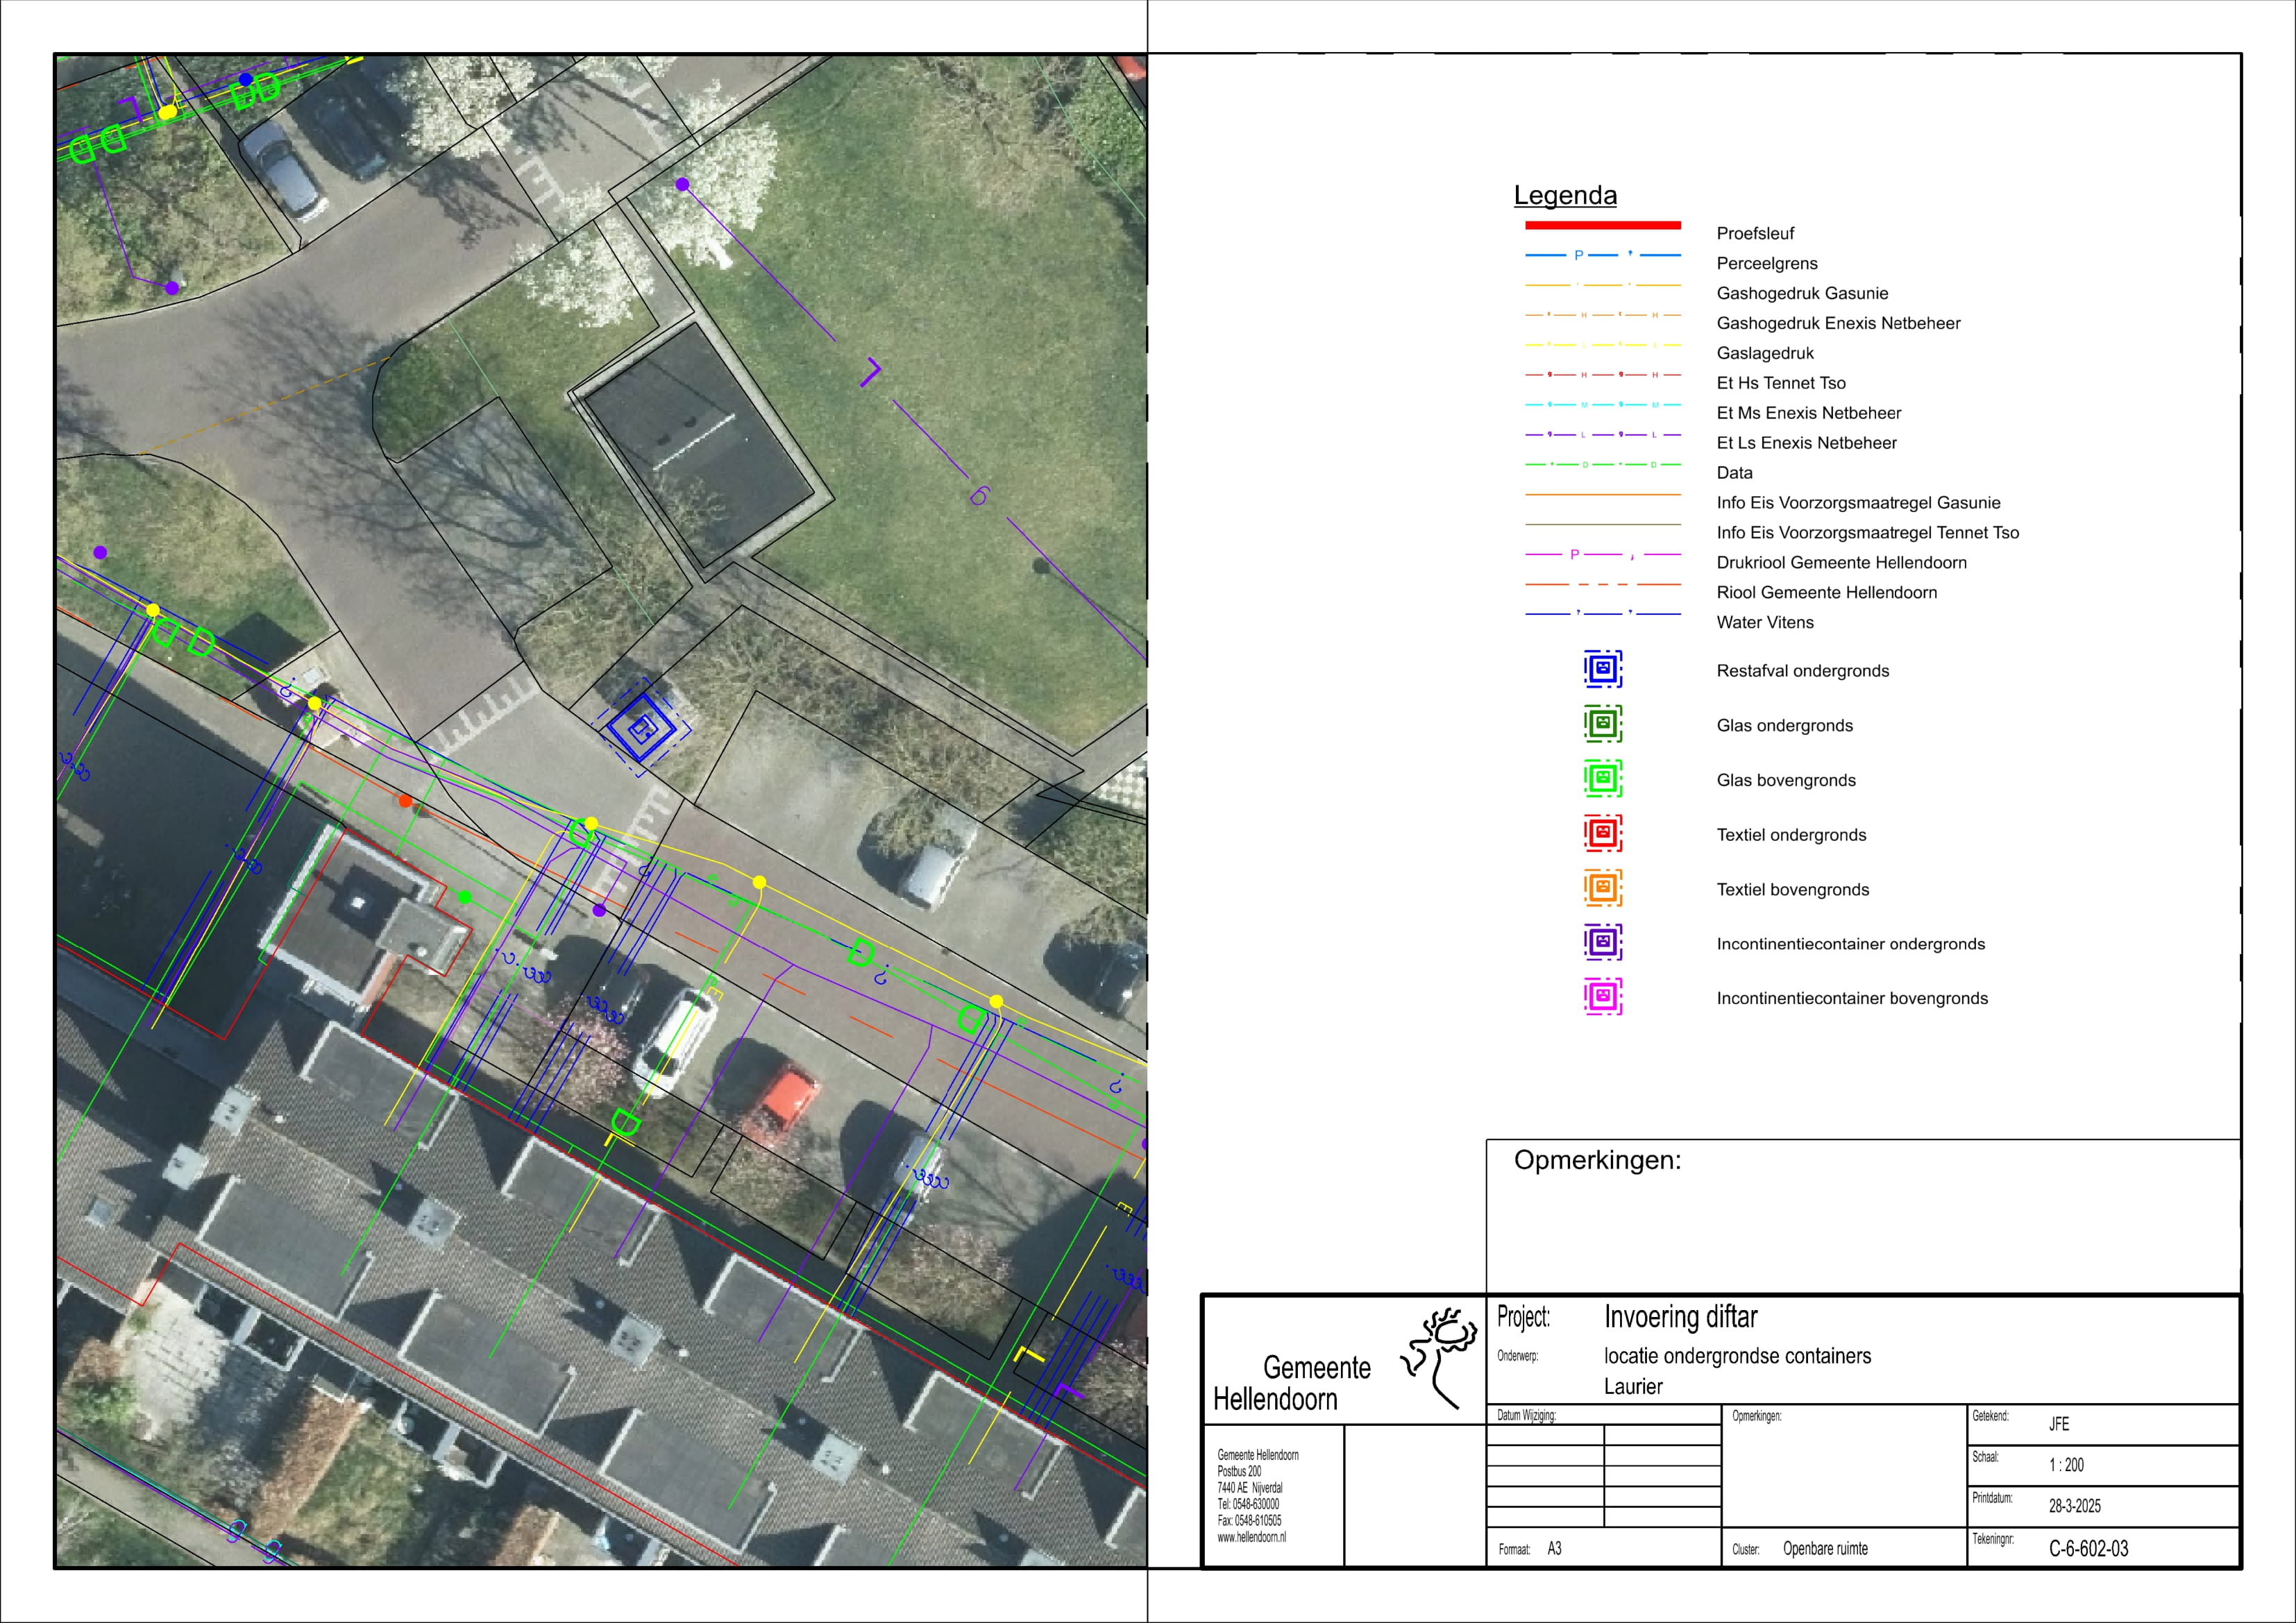Image resolution: width=2296 pixels, height=1623 pixels.
Task: Click drawing number C-6-602-03
Action: pos(2088,1549)
